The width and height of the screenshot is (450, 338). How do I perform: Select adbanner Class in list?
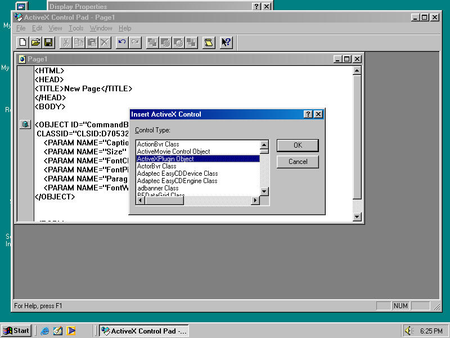[x=198, y=188]
